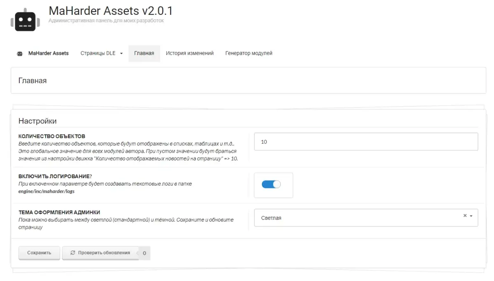Click the КОЛИЧЕСТВО ОБЪЕКТОВ setting label
This screenshot has width=494, height=281.
click(x=52, y=136)
